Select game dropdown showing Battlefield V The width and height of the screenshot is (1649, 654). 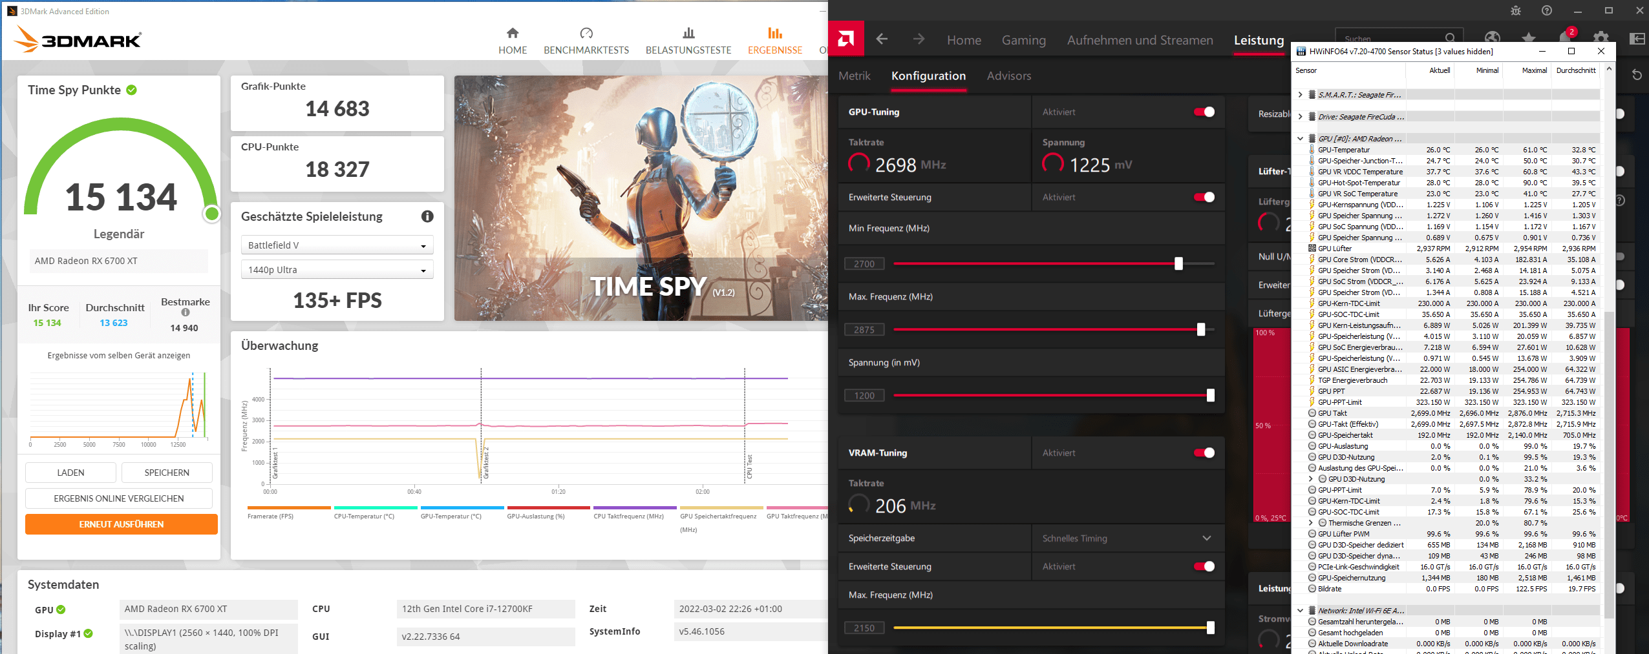click(337, 245)
